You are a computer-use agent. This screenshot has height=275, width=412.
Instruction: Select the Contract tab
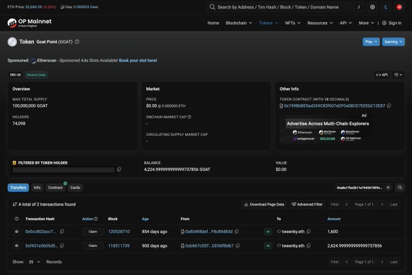[56, 188]
